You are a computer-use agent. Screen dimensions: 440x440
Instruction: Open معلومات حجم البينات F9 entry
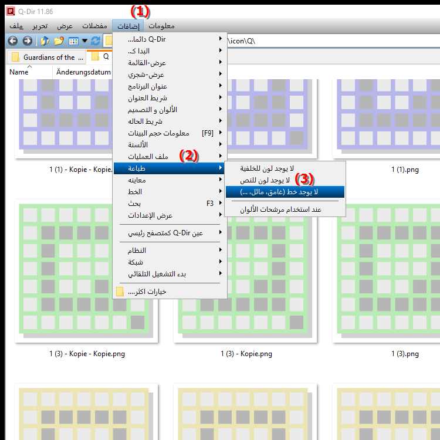coord(168,133)
